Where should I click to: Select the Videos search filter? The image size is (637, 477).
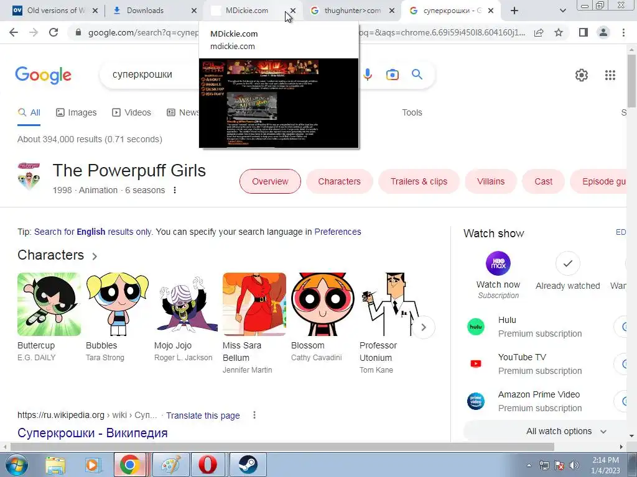(x=131, y=112)
